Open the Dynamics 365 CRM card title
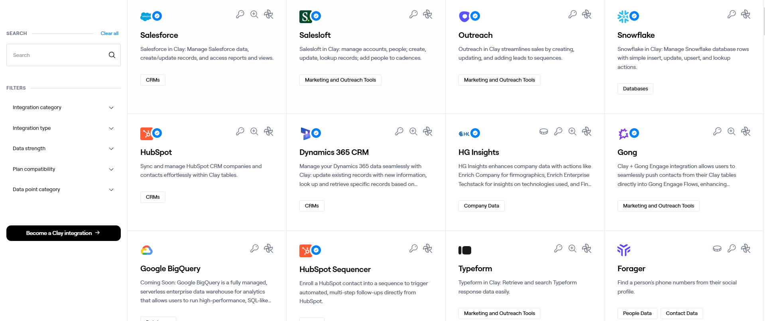 pos(334,152)
